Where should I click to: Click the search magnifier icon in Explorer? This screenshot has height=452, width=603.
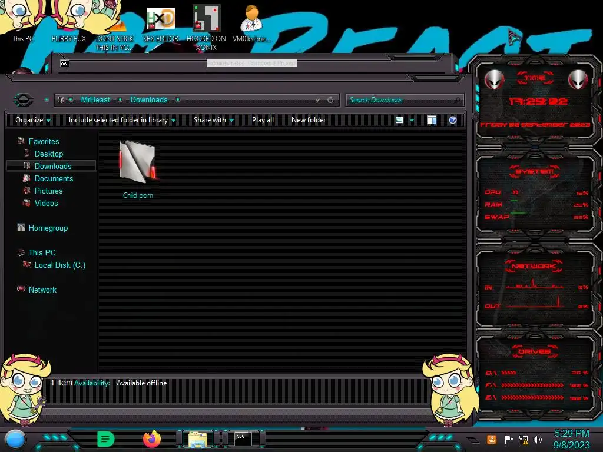pos(458,100)
